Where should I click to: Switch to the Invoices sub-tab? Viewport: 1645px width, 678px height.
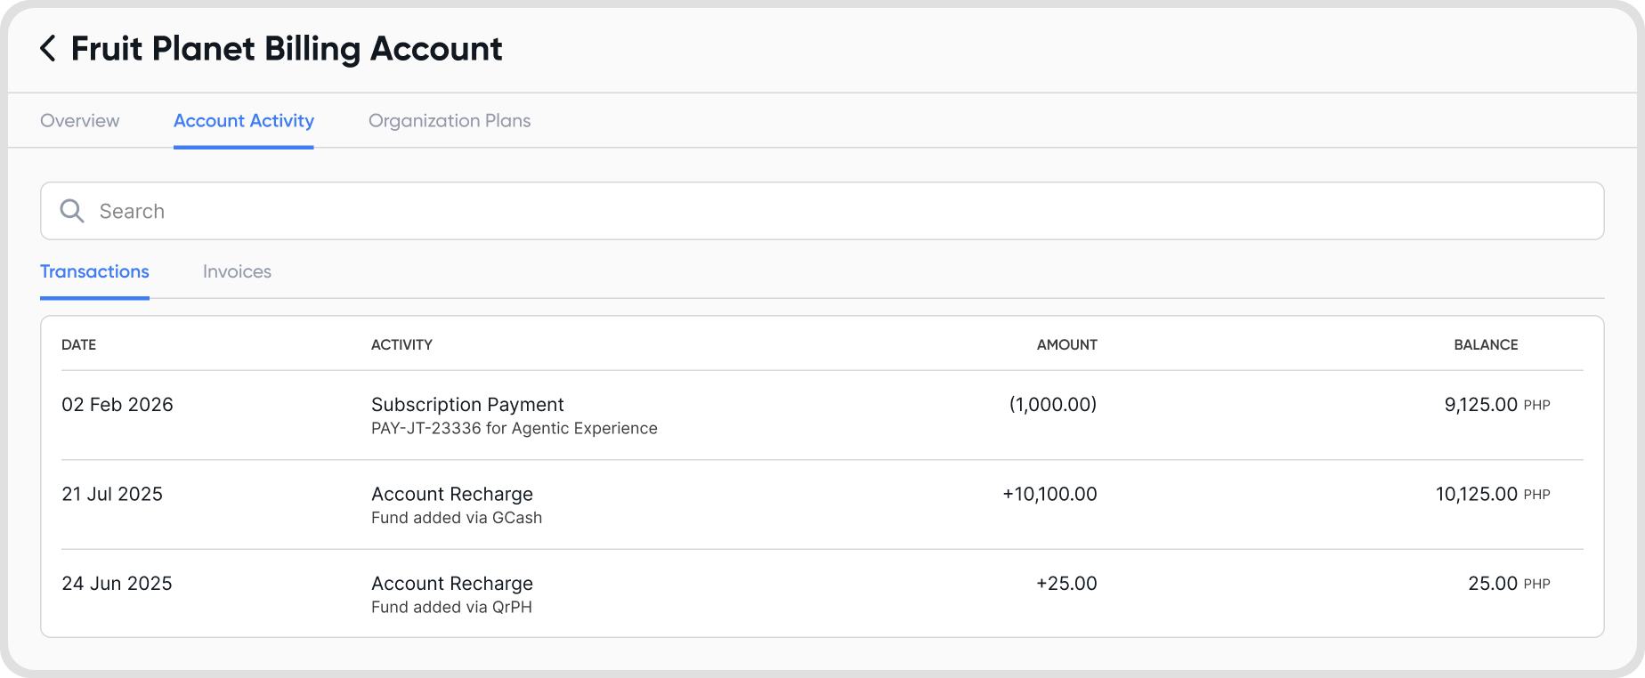coord(237,272)
